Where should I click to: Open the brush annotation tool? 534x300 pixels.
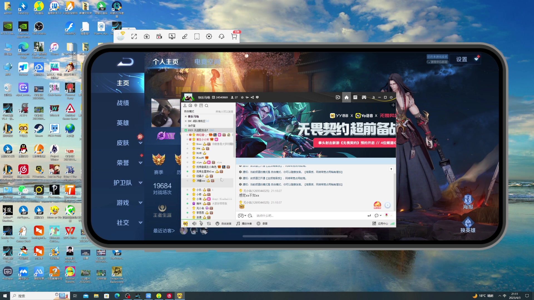pos(185,36)
